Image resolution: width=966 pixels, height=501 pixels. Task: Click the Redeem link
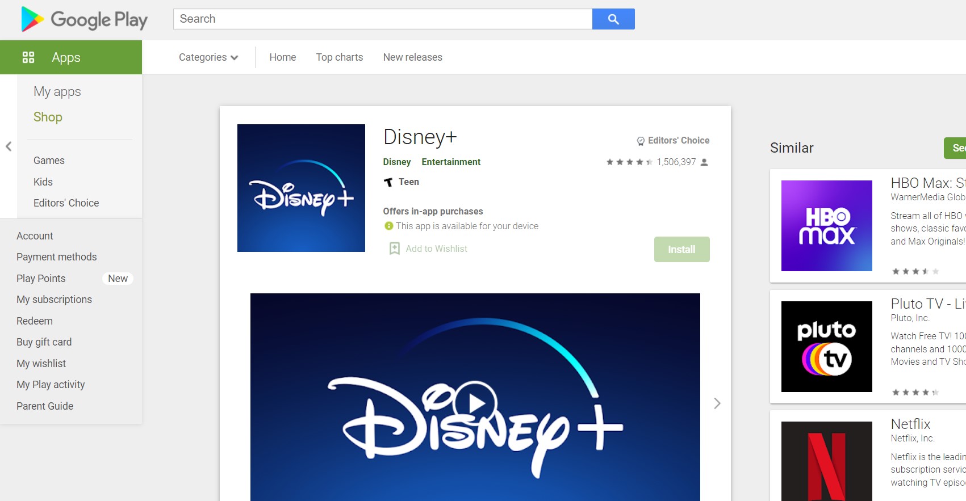[35, 321]
